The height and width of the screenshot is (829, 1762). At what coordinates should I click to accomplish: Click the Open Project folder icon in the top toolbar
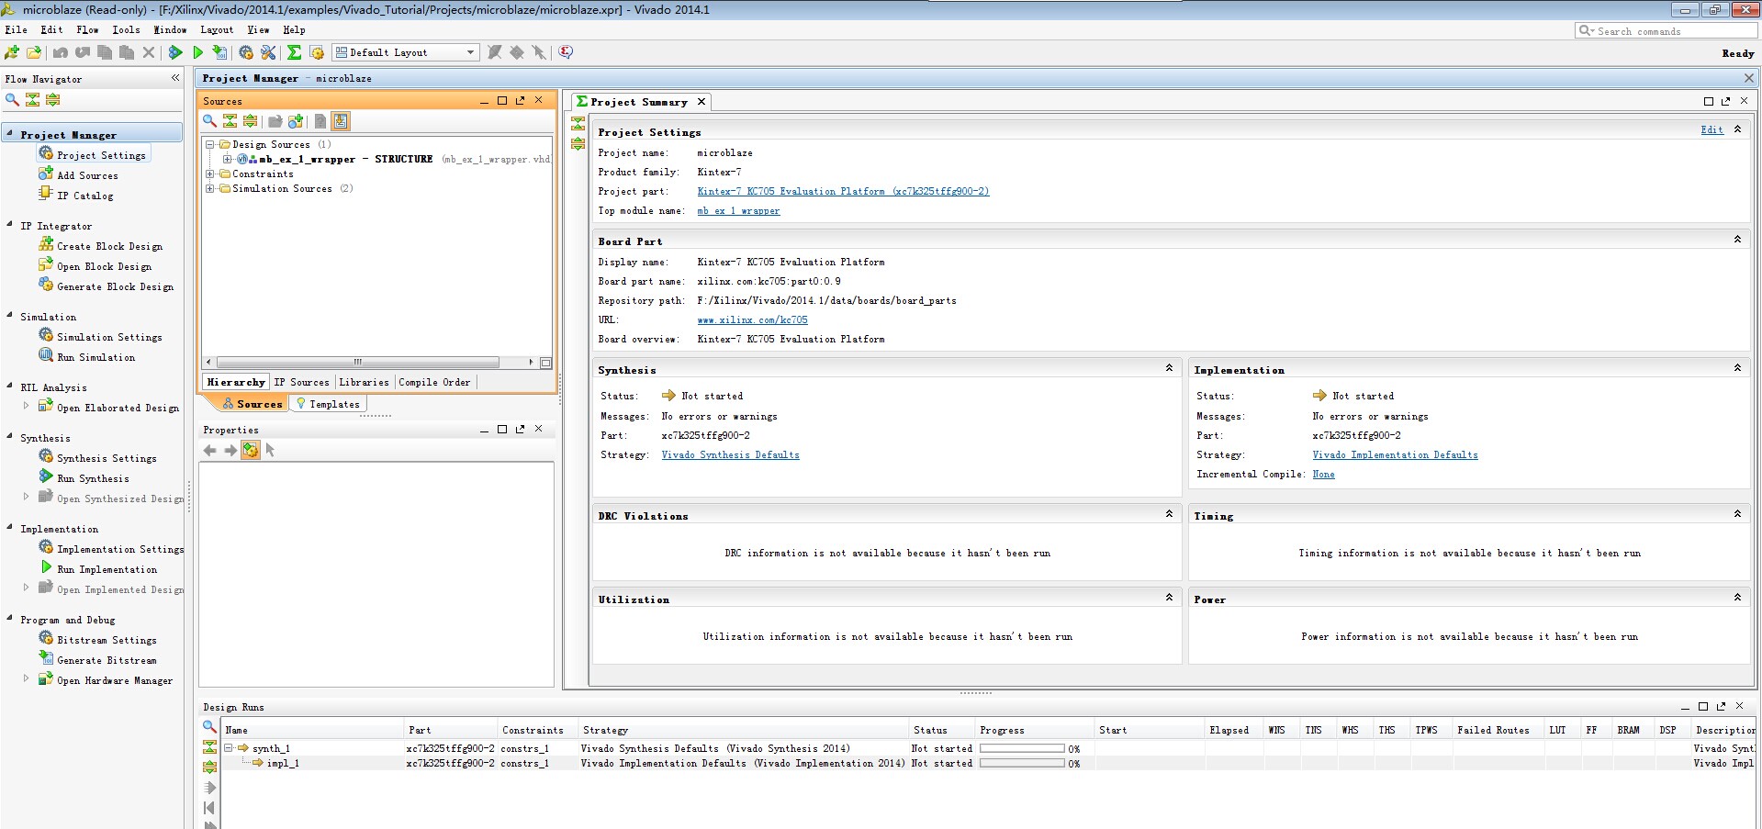34,53
